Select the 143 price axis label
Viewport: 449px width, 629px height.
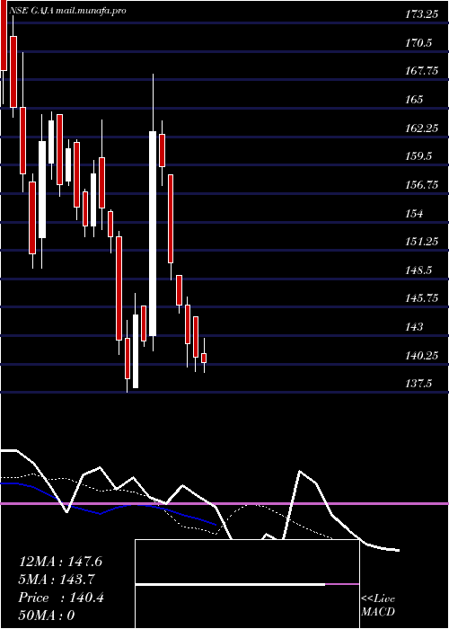tap(414, 327)
